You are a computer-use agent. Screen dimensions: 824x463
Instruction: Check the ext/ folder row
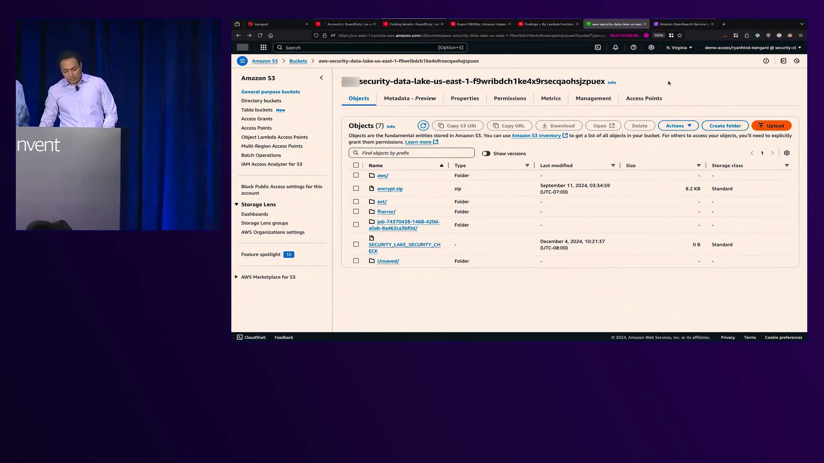(x=356, y=201)
